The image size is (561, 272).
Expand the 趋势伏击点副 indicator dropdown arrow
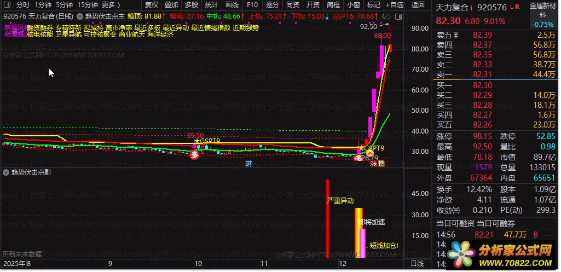5,172
